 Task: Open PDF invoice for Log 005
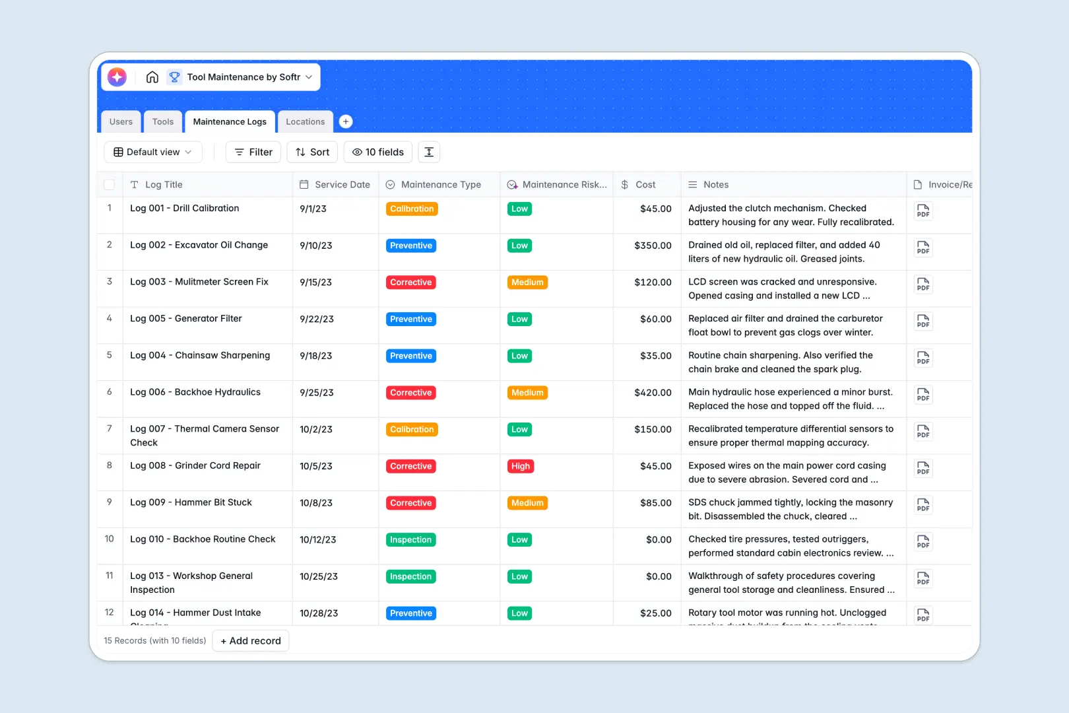tap(923, 321)
